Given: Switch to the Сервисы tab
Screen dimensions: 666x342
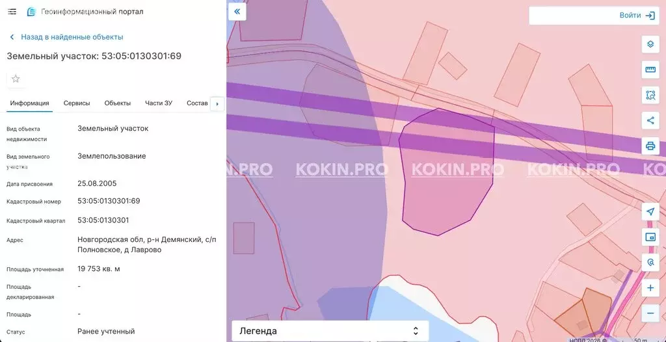Looking at the screenshot, I should [x=77, y=103].
